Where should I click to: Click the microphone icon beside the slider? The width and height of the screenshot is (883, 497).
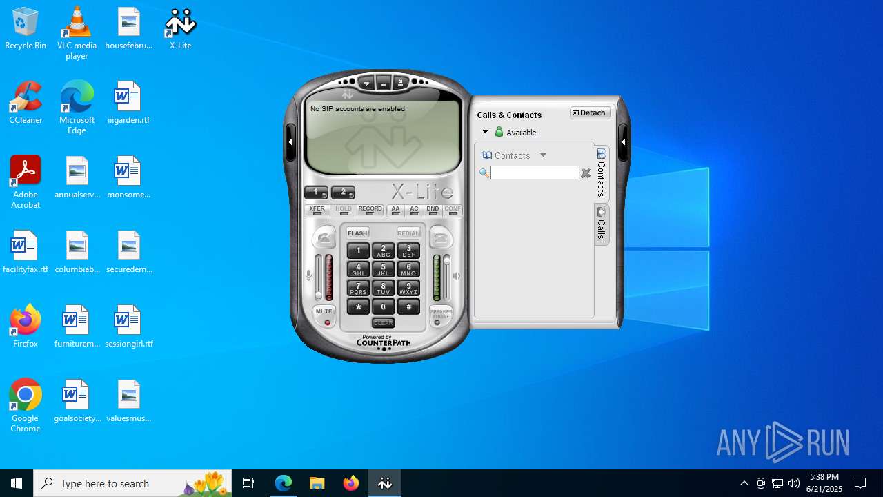pyautogui.click(x=308, y=275)
